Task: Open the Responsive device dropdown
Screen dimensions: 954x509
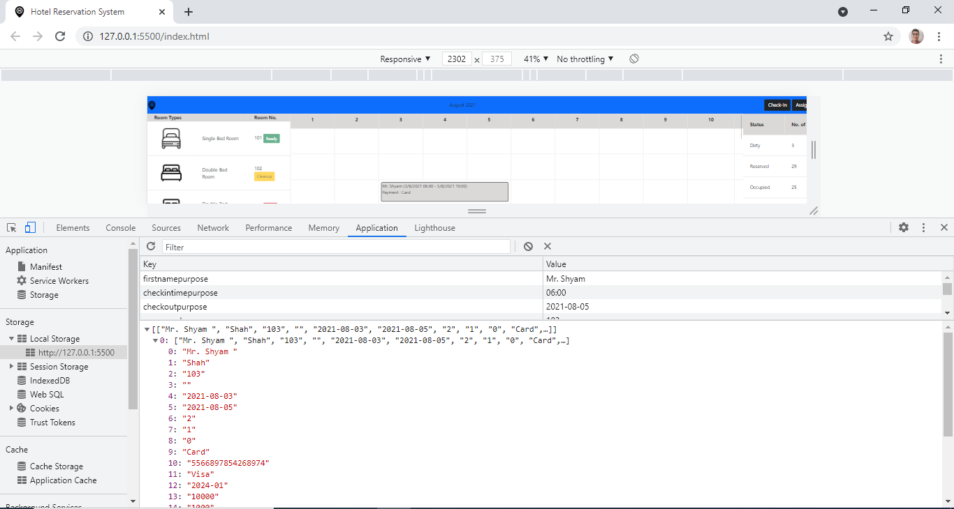Action: (404, 59)
